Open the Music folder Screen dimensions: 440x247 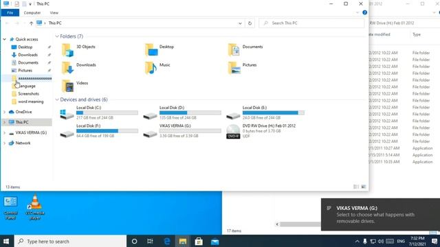[157, 68]
